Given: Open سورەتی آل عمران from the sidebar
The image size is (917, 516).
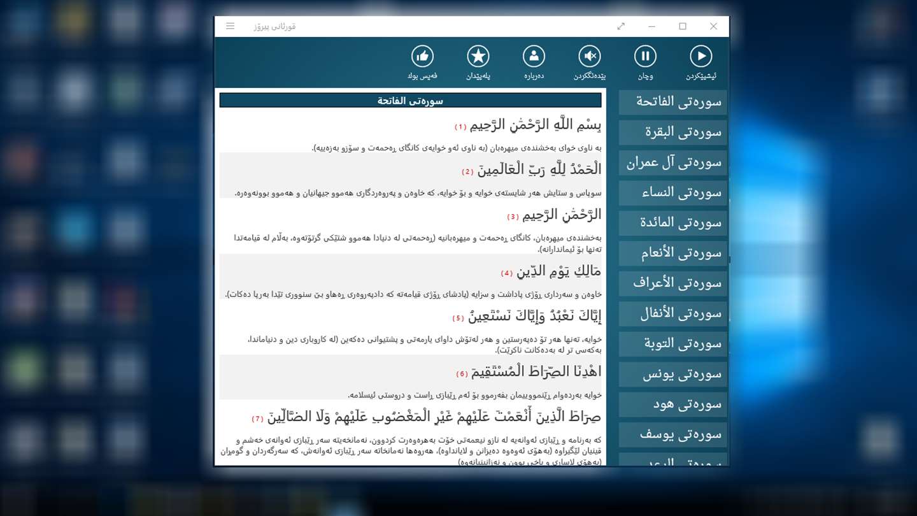Looking at the screenshot, I should coord(672,162).
